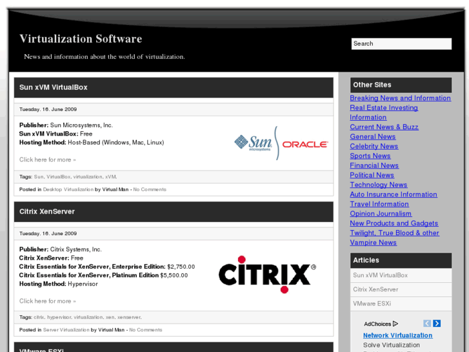Open the Citrix XenServer post heading
Viewport: 469px width, 352px height.
click(47, 211)
